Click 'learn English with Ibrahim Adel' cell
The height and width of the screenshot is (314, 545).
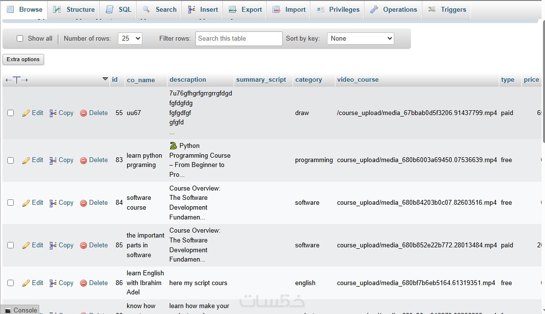[145, 283]
